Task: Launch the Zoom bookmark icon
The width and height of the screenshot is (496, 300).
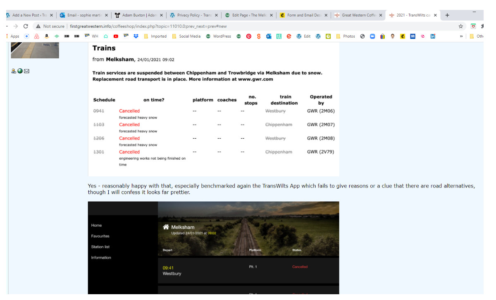Action: 372,36
